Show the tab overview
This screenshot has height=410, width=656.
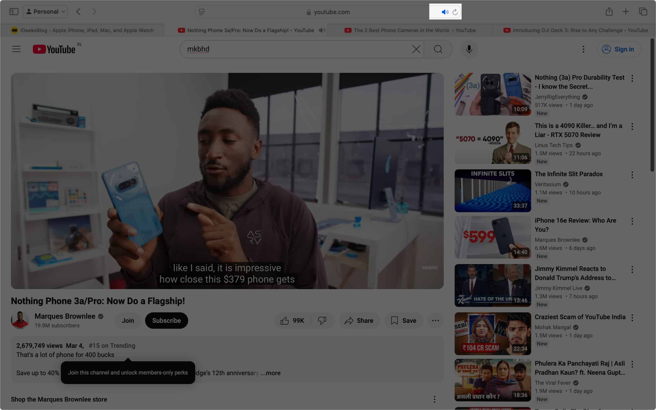click(x=643, y=12)
